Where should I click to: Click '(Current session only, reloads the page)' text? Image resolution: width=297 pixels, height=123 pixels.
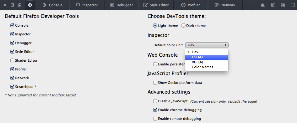tap(224, 101)
